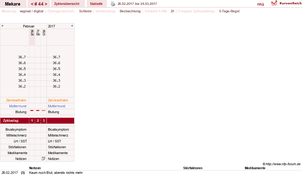The width and height of the screenshot is (302, 180).
Task: Click the left Störfaktoren row label
Action: click(17, 147)
